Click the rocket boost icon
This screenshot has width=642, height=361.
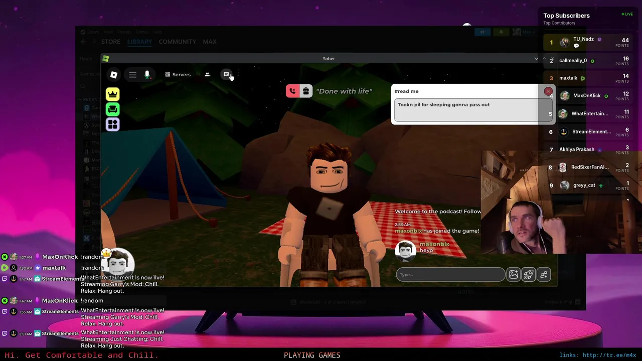click(x=529, y=274)
